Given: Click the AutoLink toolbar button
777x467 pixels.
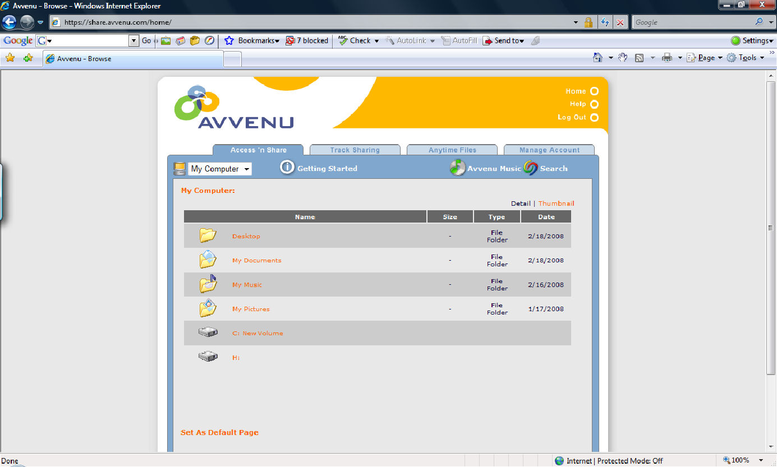Looking at the screenshot, I should click(406, 40).
